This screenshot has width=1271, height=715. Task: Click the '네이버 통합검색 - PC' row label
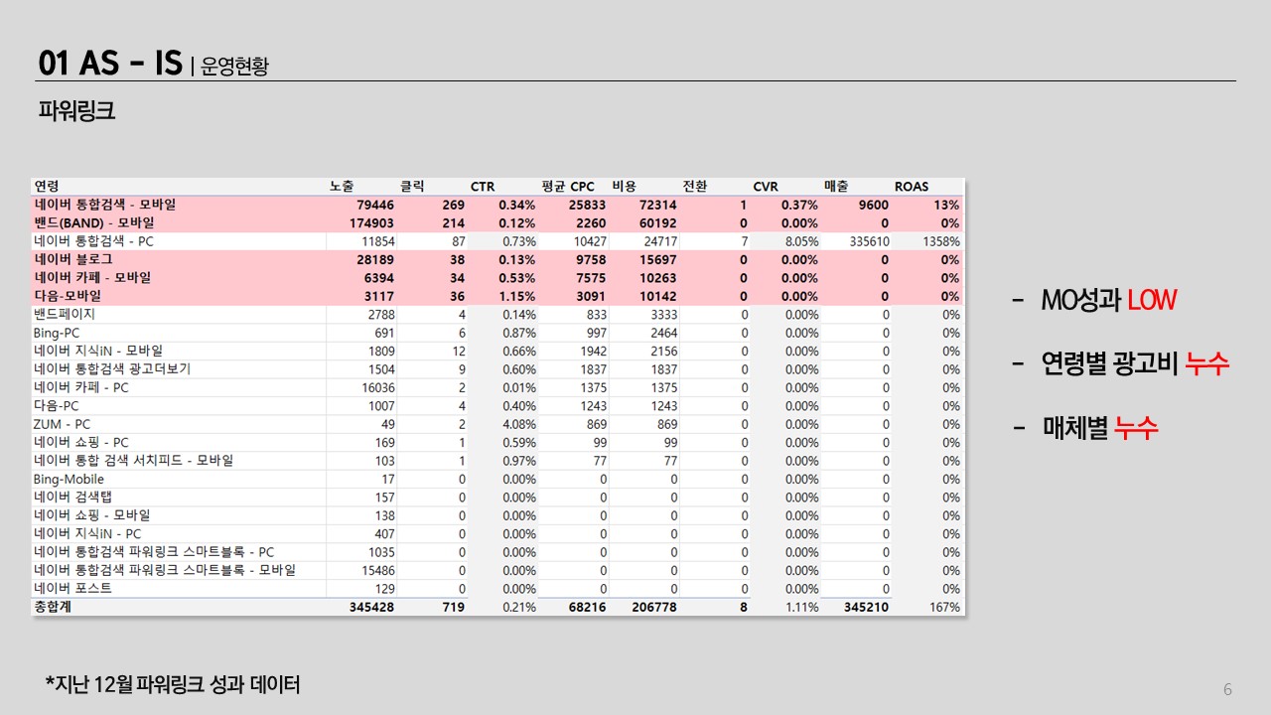click(x=93, y=241)
